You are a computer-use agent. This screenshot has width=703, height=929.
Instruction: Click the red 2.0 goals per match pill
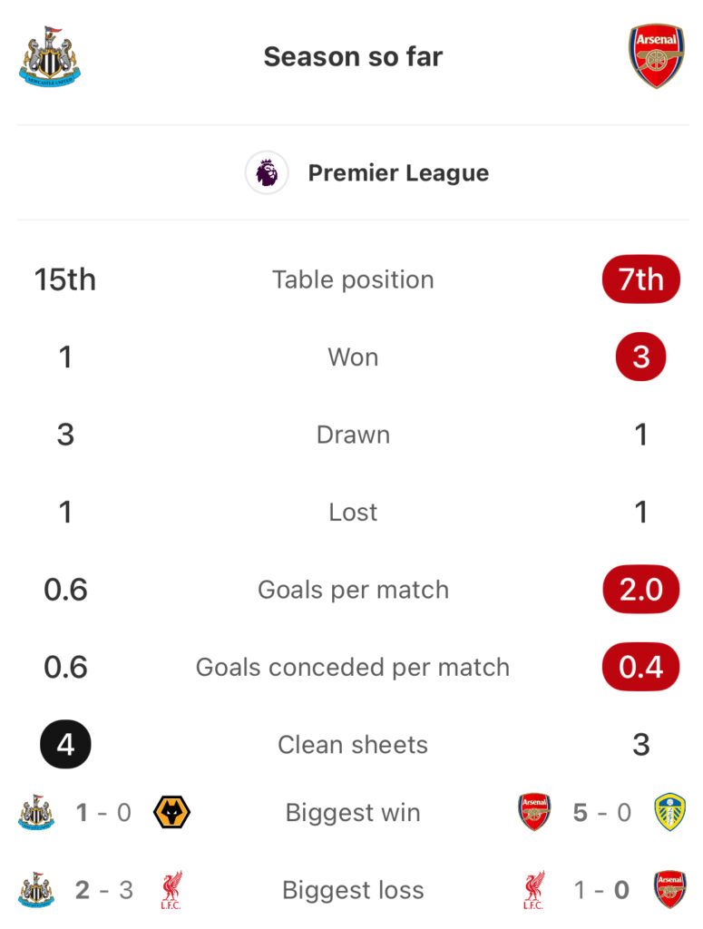point(640,589)
